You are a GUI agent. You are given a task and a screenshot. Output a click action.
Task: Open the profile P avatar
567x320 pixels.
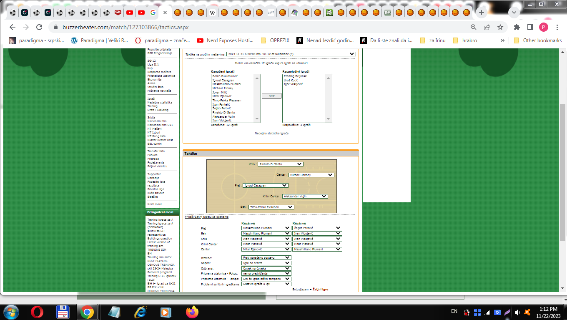pyautogui.click(x=544, y=27)
